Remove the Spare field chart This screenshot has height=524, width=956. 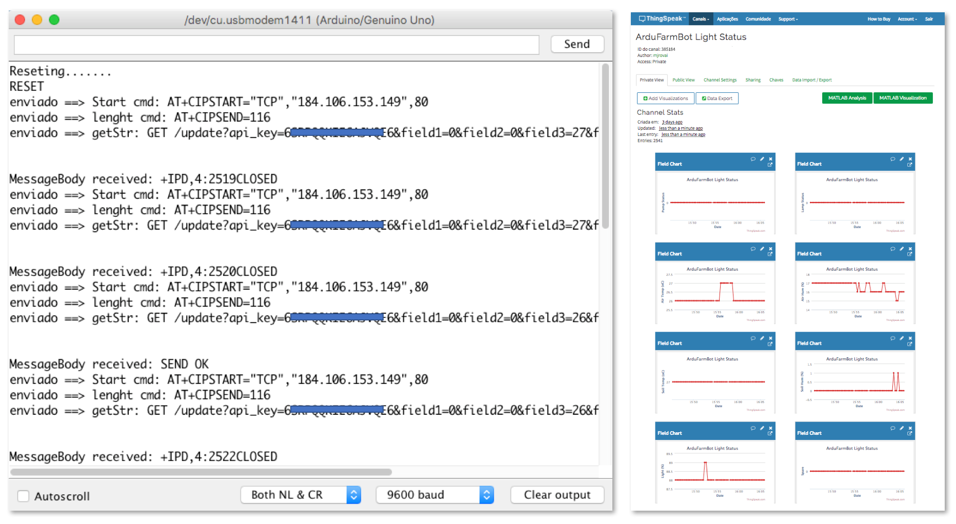pyautogui.click(x=910, y=428)
